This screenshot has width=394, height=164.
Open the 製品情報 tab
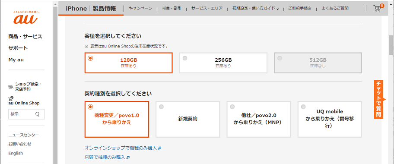(104, 8)
